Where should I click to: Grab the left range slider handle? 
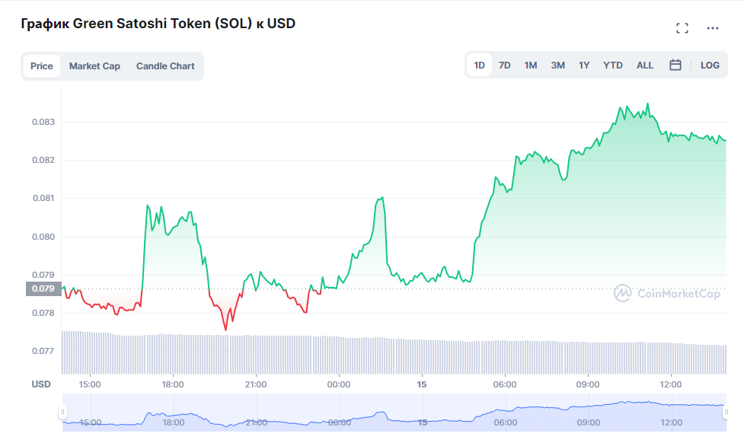pyautogui.click(x=62, y=412)
